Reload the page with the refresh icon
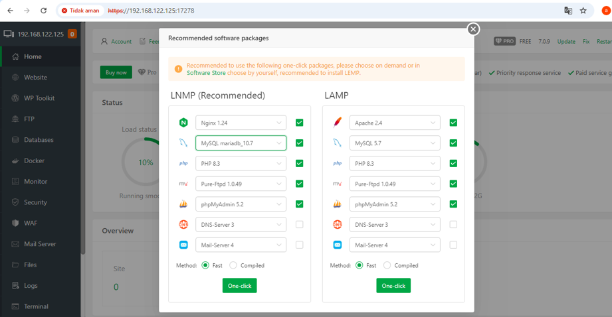 (43, 11)
